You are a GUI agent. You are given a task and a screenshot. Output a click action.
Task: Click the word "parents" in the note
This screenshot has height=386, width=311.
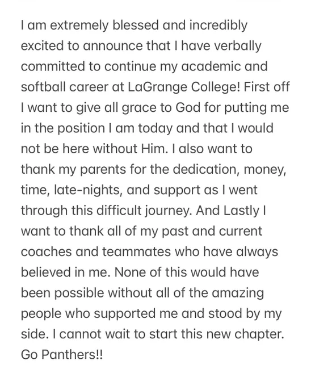click(x=103, y=170)
